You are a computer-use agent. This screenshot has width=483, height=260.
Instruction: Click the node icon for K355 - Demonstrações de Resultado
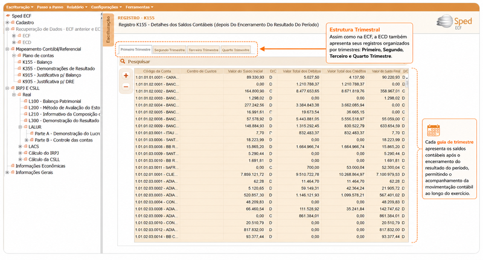[x=19, y=69]
